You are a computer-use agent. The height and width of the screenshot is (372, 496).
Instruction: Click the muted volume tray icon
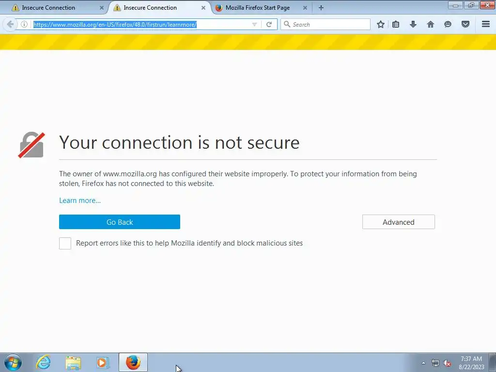tap(447, 363)
